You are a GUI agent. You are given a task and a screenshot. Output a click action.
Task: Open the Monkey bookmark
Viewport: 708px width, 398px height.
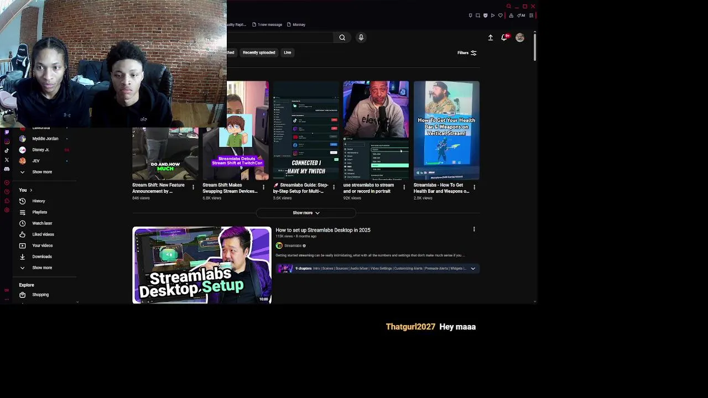point(296,24)
